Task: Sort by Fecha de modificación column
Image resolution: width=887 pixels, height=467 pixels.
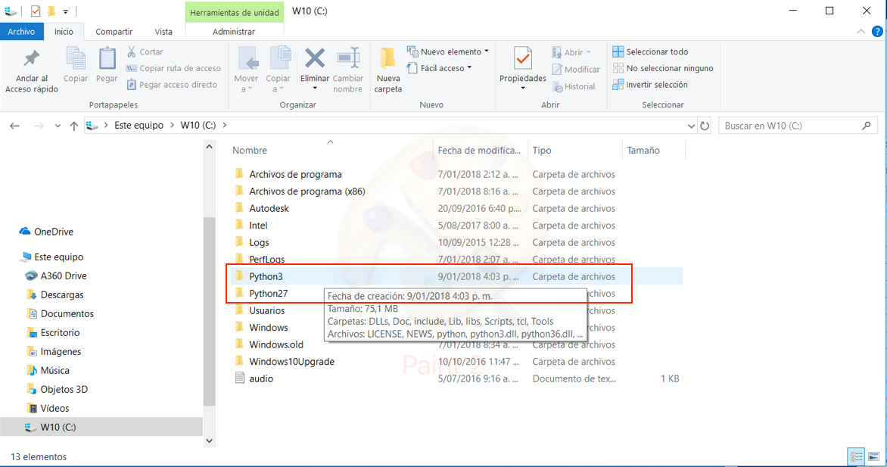Action: pyautogui.click(x=480, y=150)
